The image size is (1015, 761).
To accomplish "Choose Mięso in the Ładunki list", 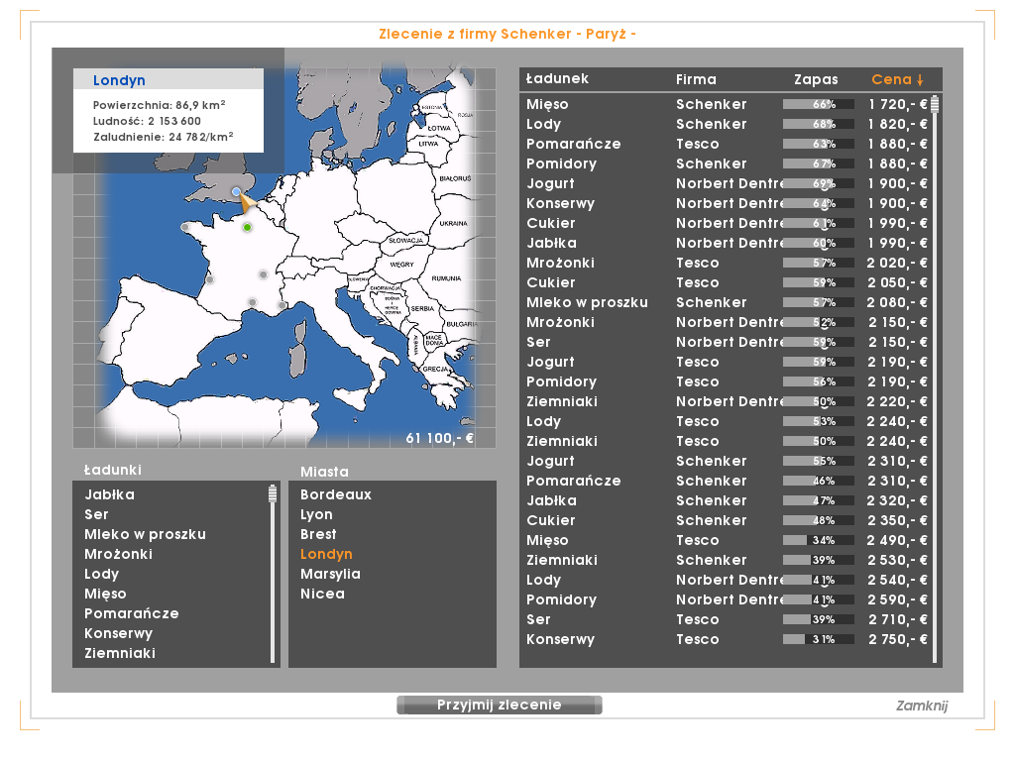I will click(x=105, y=594).
